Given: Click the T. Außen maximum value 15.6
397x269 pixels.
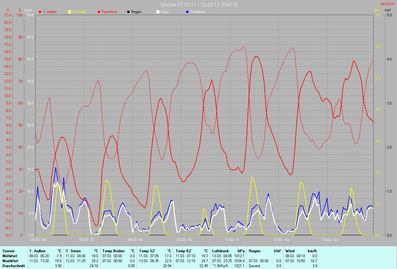Looking at the screenshot, I should (59, 261).
